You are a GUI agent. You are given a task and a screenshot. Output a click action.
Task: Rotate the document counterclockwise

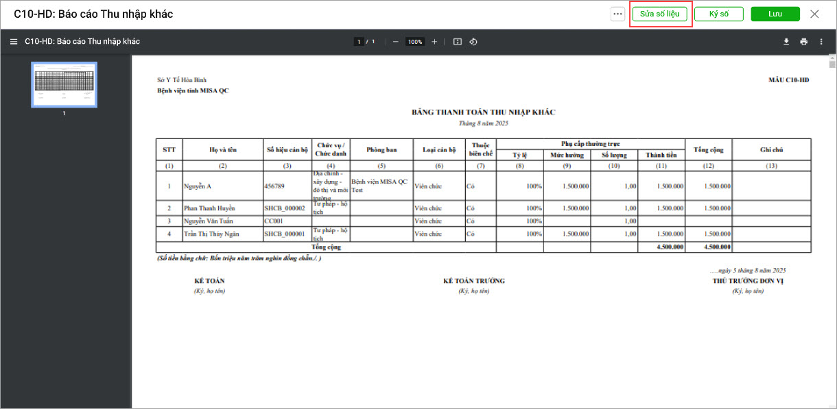click(473, 42)
